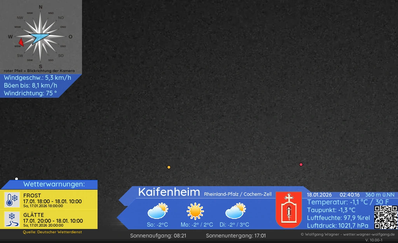Click the red light dot in image
Image resolution: width=398 pixels, height=243 pixels.
tap(301, 164)
